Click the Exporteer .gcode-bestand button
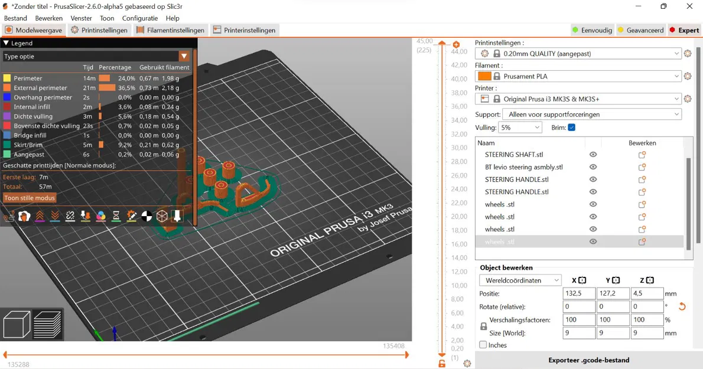 pos(588,360)
